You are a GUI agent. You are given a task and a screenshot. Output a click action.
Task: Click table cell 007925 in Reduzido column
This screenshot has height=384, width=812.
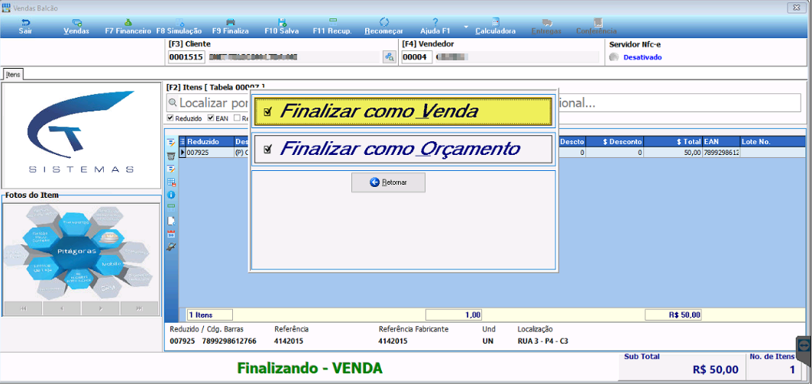(210, 153)
